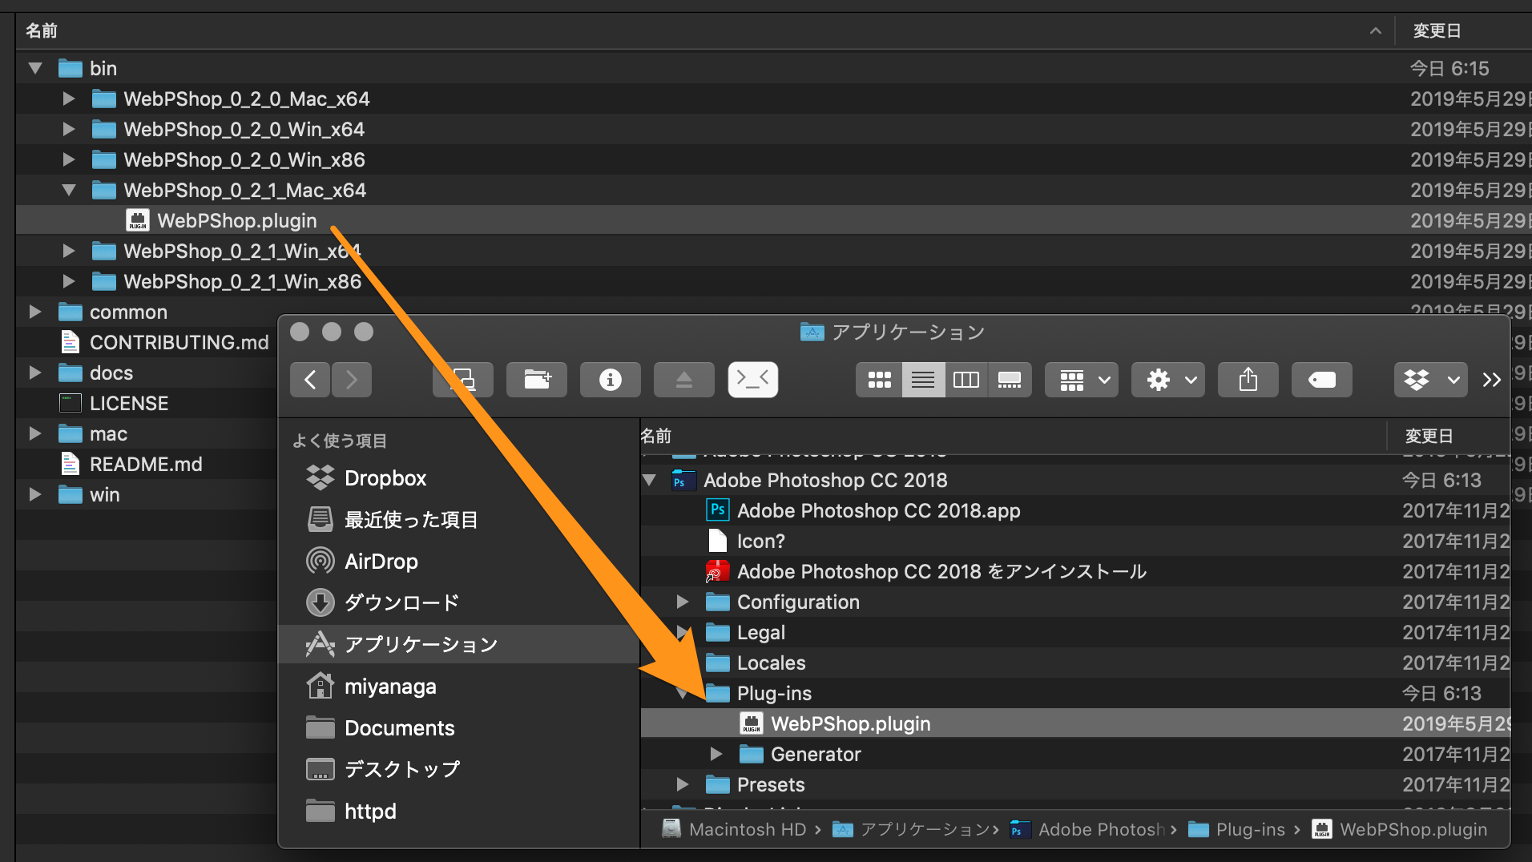Go back with the Finder back arrow
The height and width of the screenshot is (862, 1532).
tap(310, 380)
